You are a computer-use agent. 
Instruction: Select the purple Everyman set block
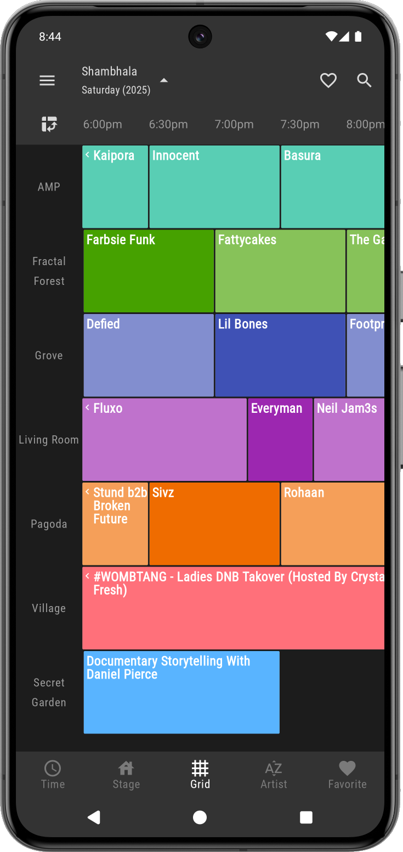pyautogui.click(x=280, y=439)
